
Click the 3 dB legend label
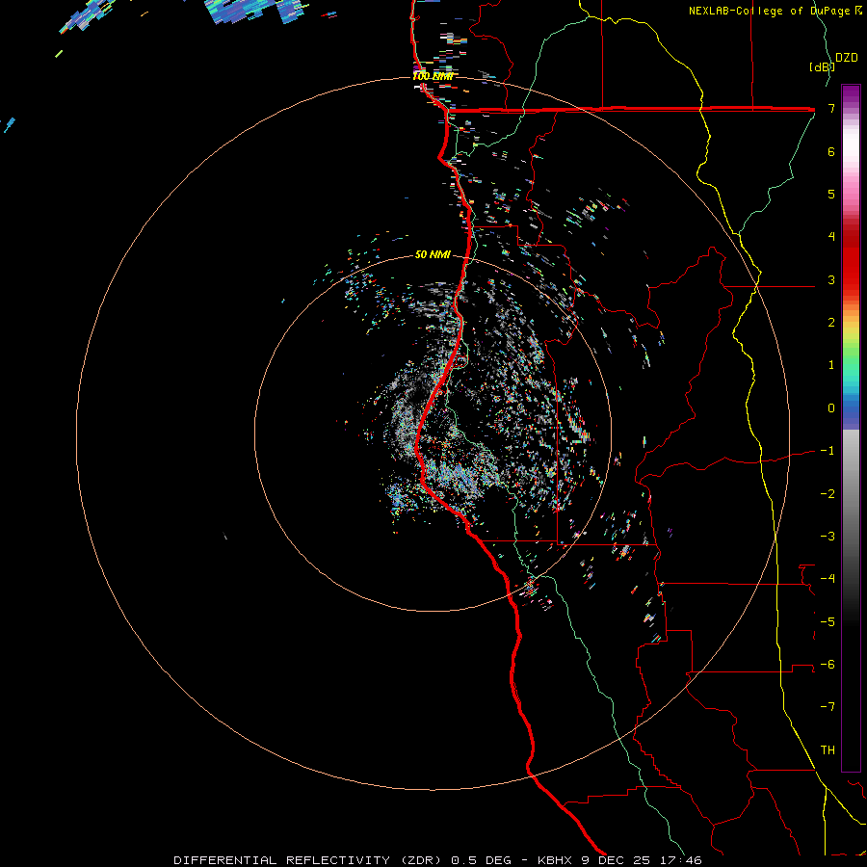(x=831, y=279)
